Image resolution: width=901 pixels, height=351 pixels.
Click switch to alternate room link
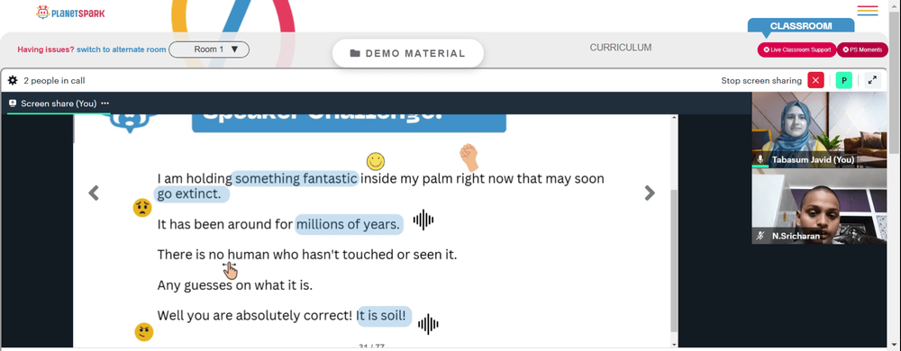pyautogui.click(x=122, y=49)
